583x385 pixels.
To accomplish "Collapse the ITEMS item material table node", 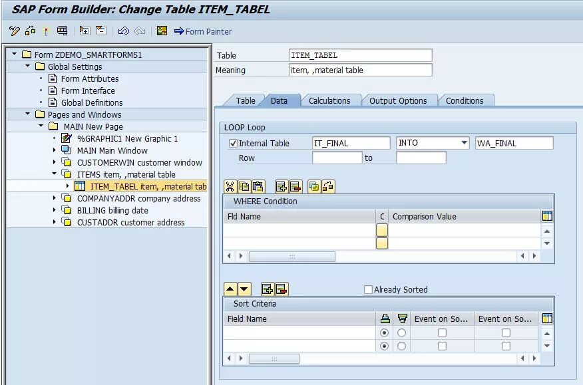I will point(55,174).
